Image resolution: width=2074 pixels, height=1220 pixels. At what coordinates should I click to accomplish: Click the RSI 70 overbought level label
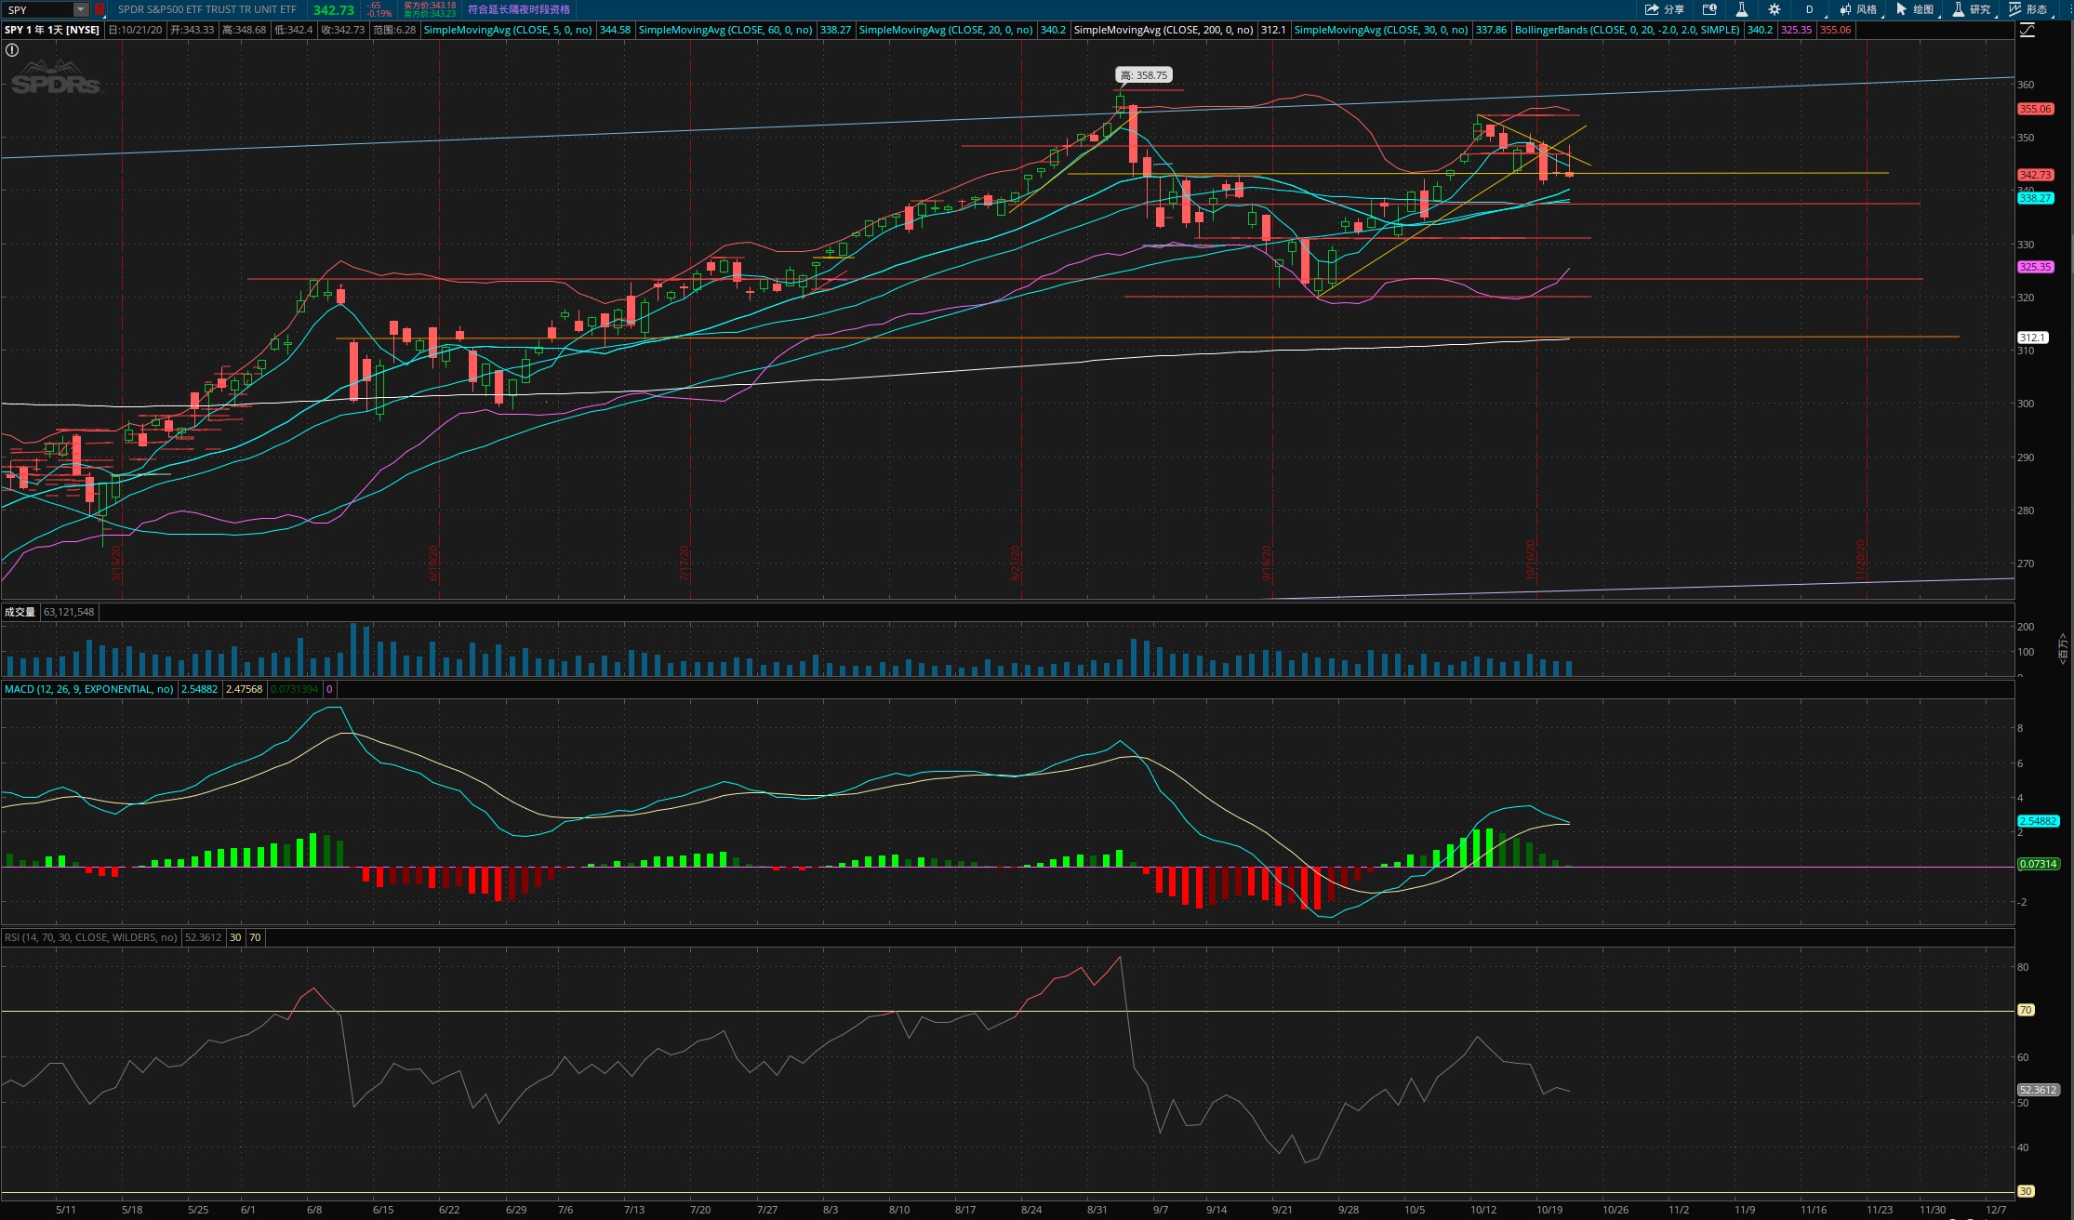point(2026,1010)
